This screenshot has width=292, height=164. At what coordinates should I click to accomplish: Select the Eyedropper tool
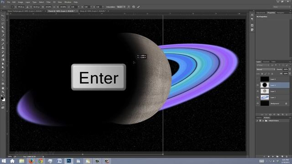coord(3,36)
